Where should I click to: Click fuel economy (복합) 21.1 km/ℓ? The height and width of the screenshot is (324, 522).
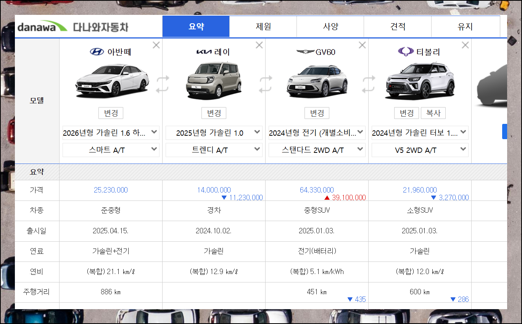(111, 272)
